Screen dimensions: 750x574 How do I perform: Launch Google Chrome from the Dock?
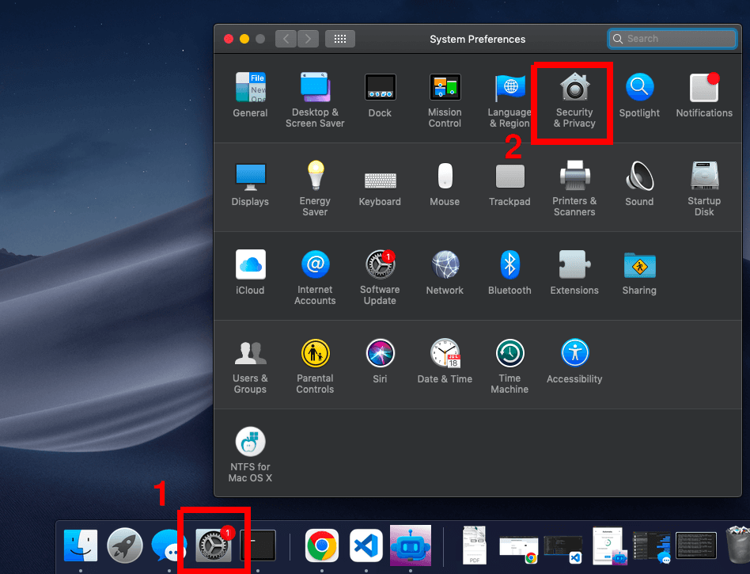click(322, 545)
